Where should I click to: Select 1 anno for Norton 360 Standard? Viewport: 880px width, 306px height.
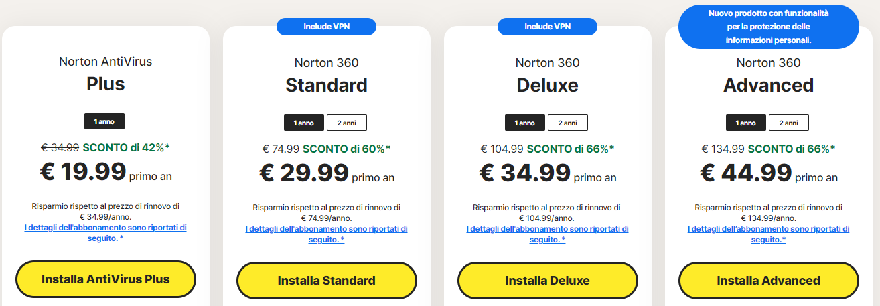[x=305, y=123]
